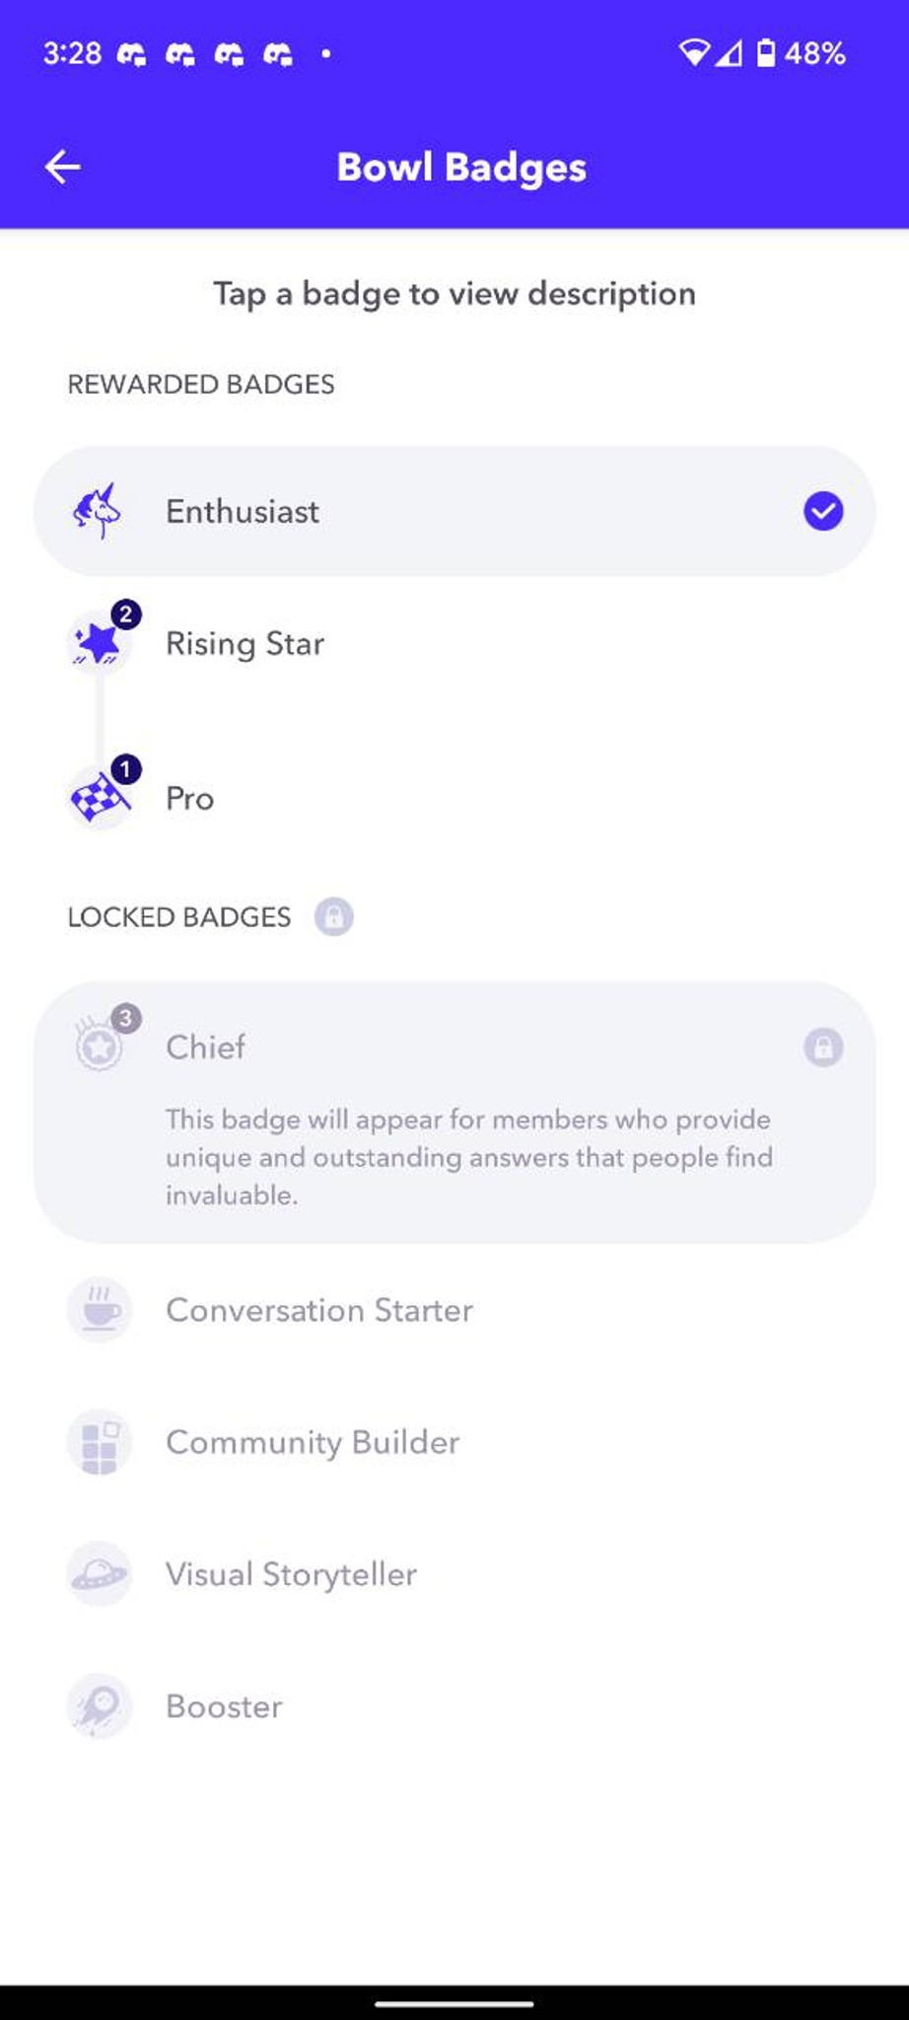Open the Booster badge label

pyautogui.click(x=224, y=1706)
